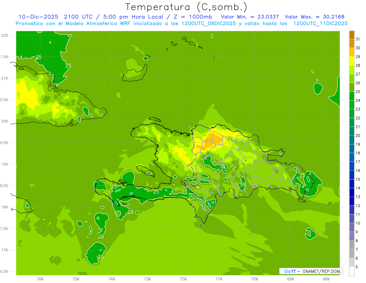Viewport: 366px width, 283px height.
Task: Click the colorbar label '28'
Action: [358, 65]
